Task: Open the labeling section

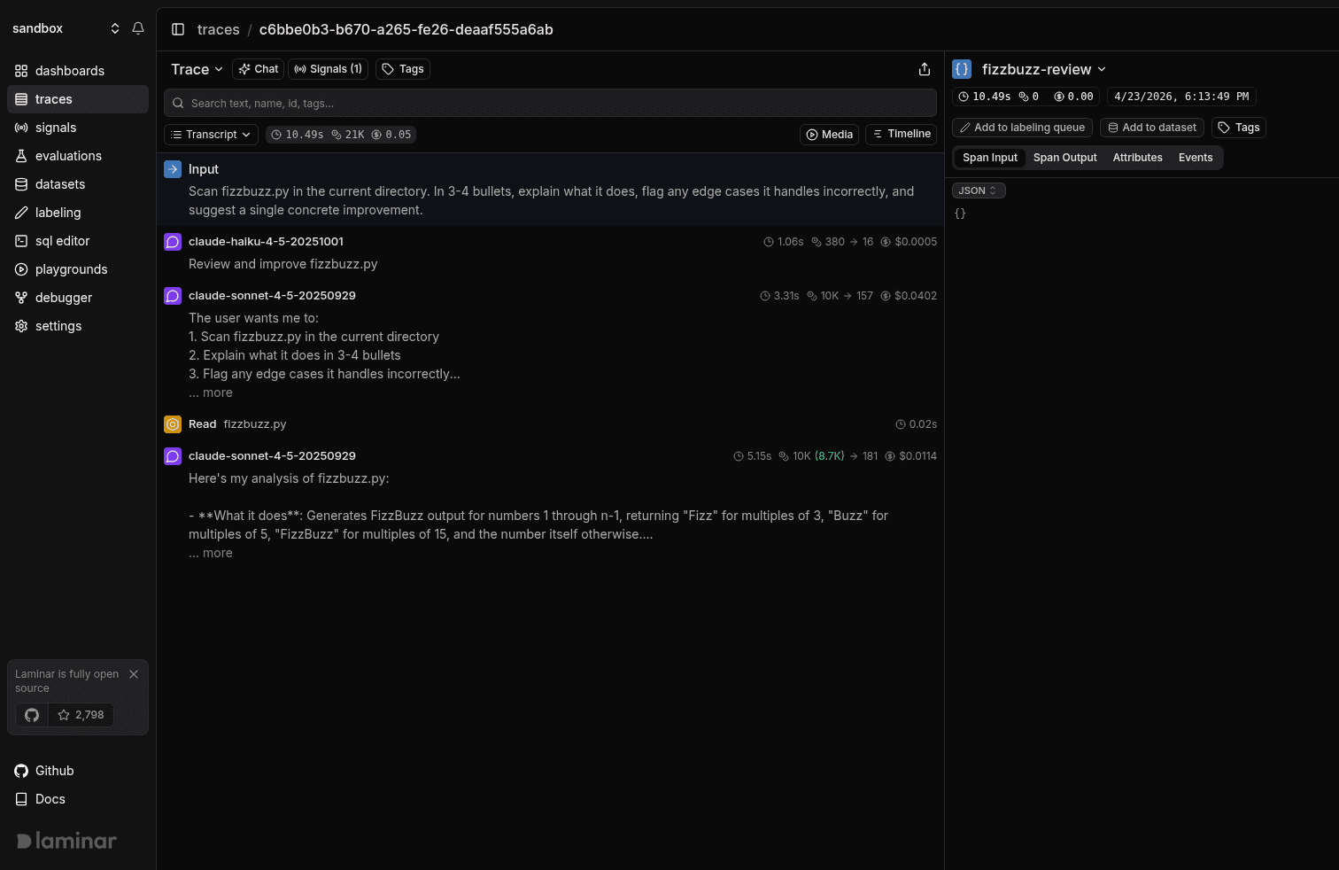Action: [58, 213]
